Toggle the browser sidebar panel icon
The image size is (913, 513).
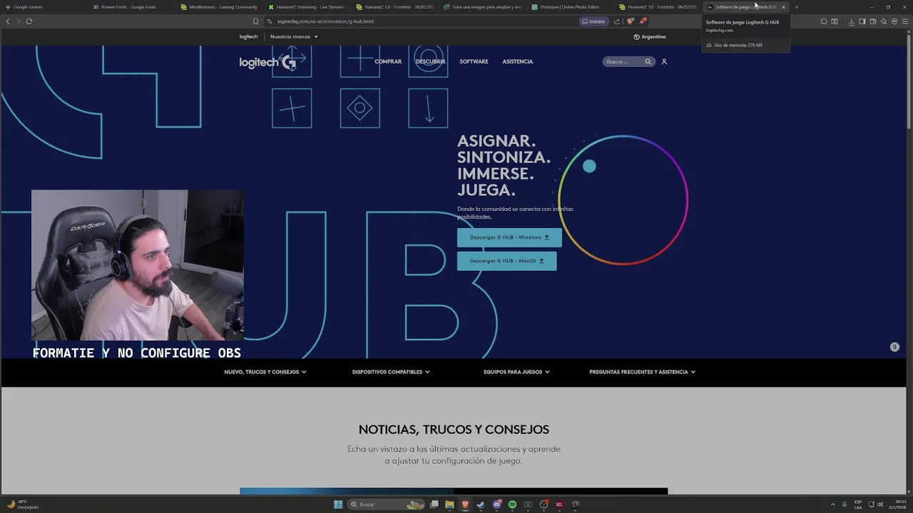tap(862, 21)
